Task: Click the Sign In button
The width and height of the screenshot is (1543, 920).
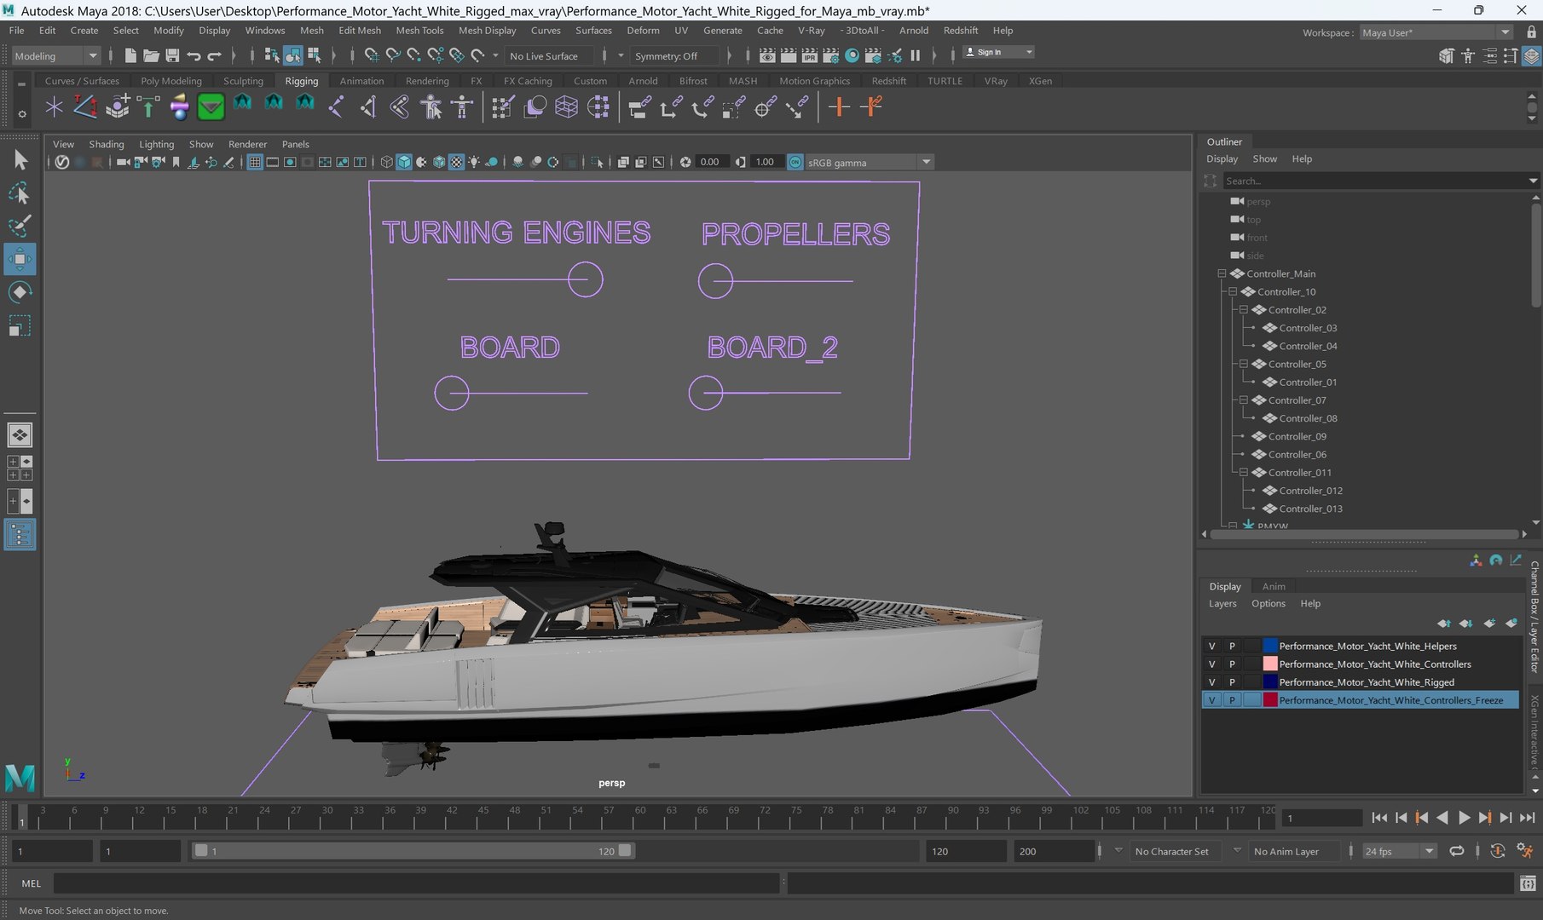Action: [998, 52]
